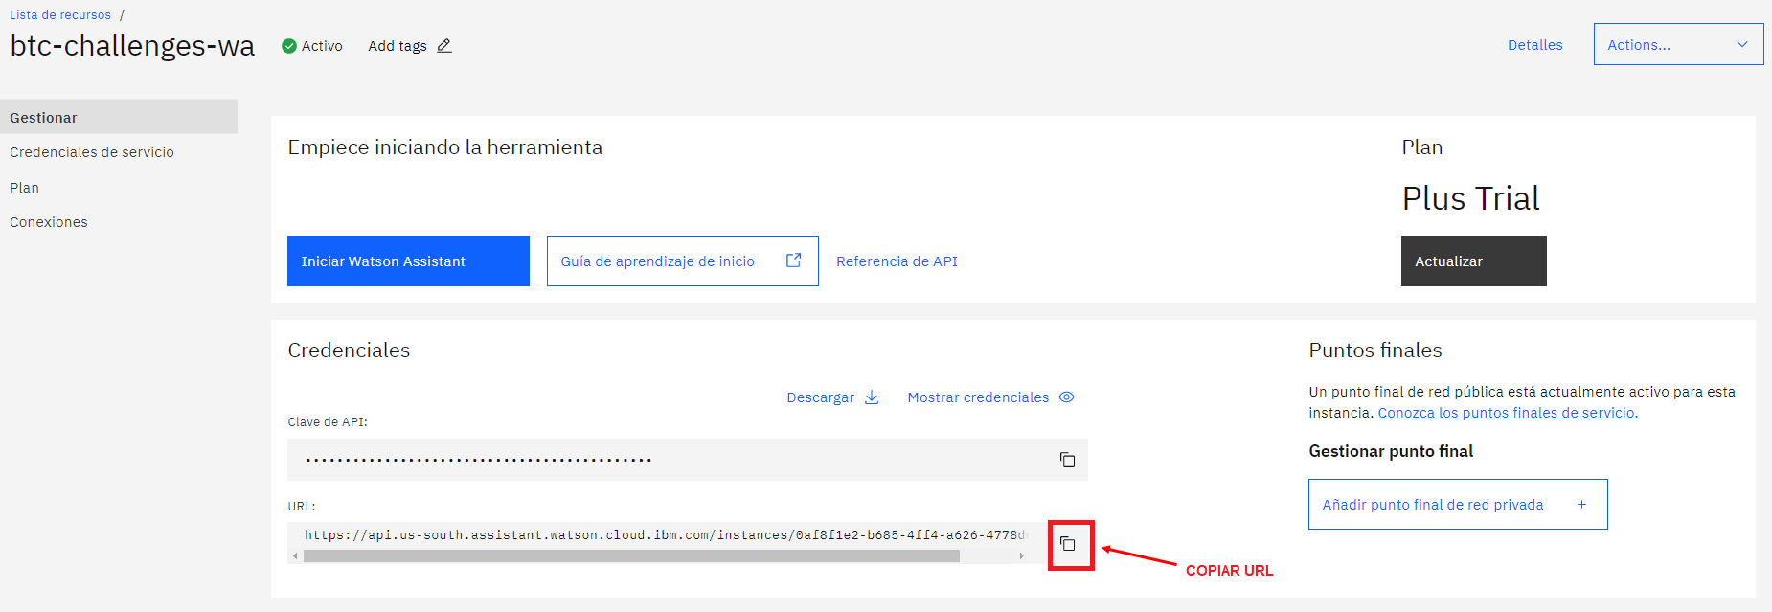The width and height of the screenshot is (1772, 612).
Task: Click the Puntos finales heading
Action: coord(1374,351)
